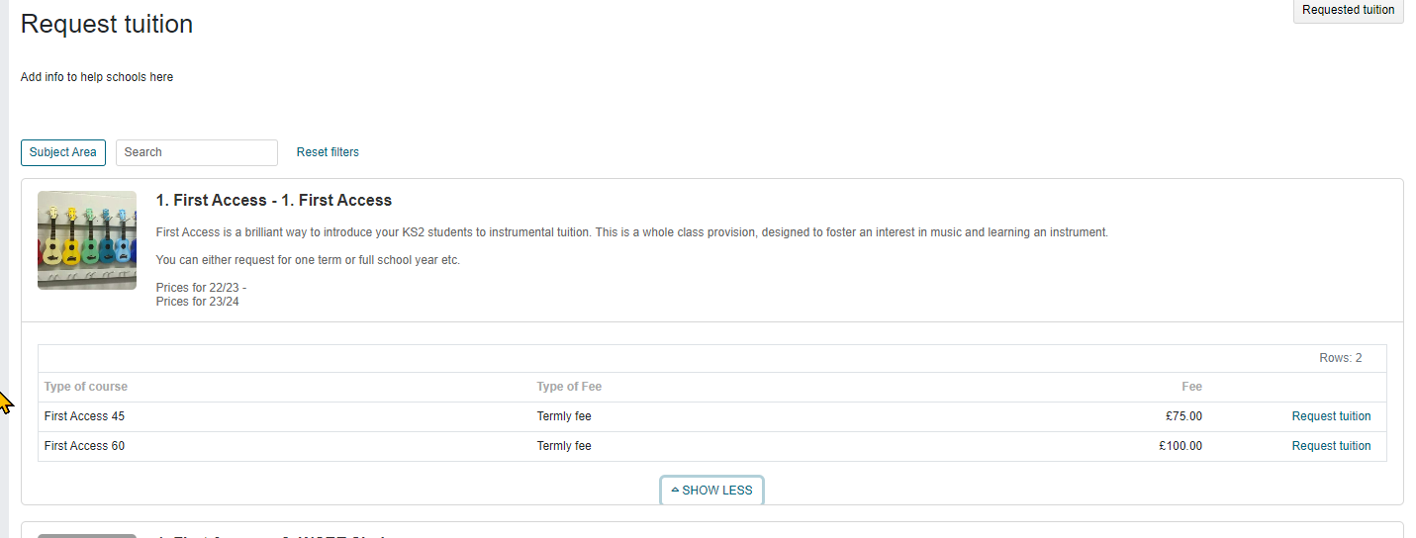Select the Request tuition page title
This screenshot has width=1416, height=538.
click(x=107, y=24)
